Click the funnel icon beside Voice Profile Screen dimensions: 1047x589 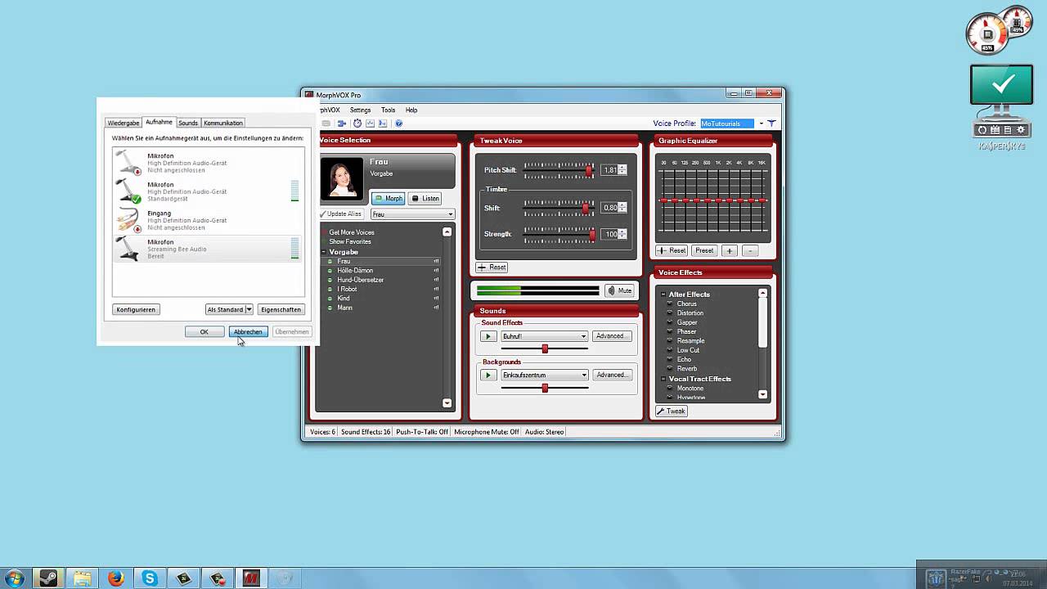[771, 124]
